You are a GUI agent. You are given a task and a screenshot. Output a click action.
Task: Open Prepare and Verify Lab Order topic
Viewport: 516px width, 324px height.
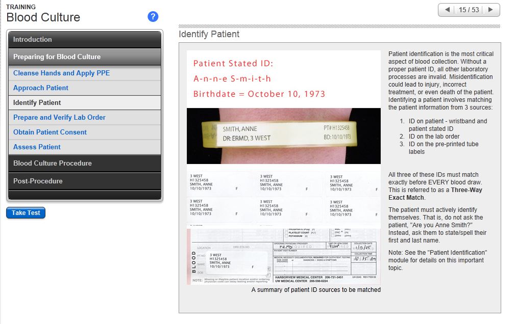coord(59,117)
